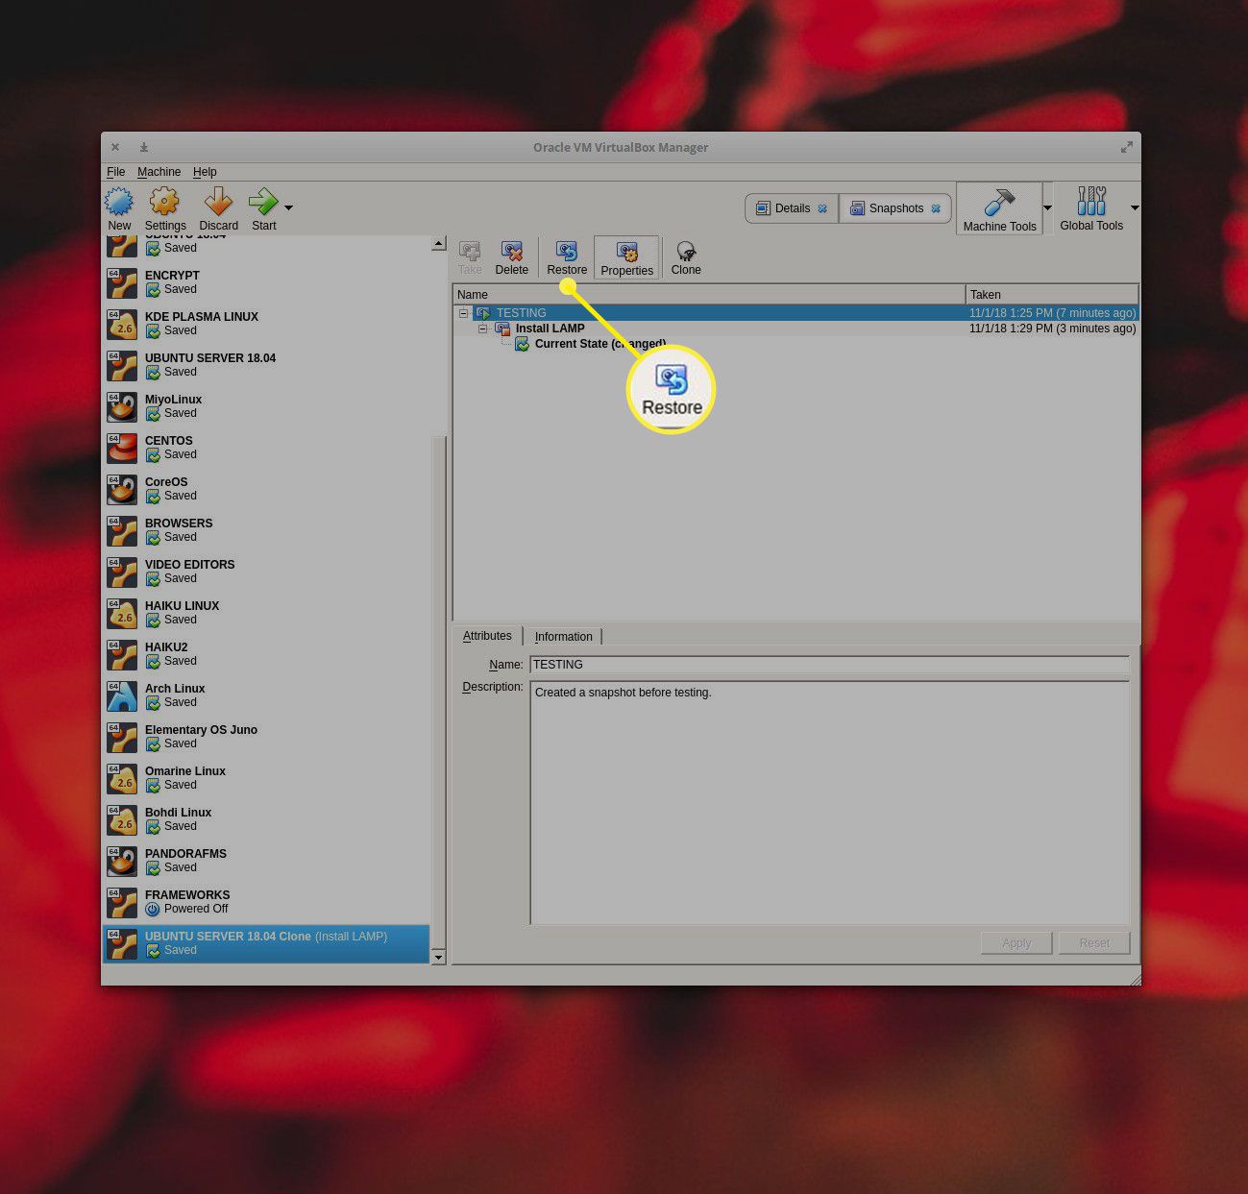The height and width of the screenshot is (1194, 1248).
Task: Select the KDE PLASMA LINUX machine
Action: click(x=266, y=324)
